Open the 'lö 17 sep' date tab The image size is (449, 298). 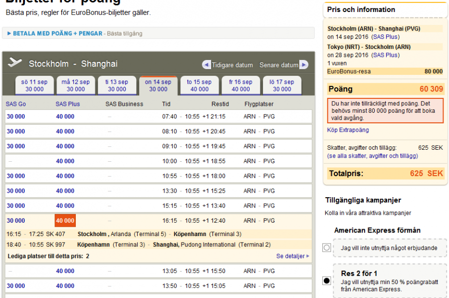pyautogui.click(x=282, y=85)
